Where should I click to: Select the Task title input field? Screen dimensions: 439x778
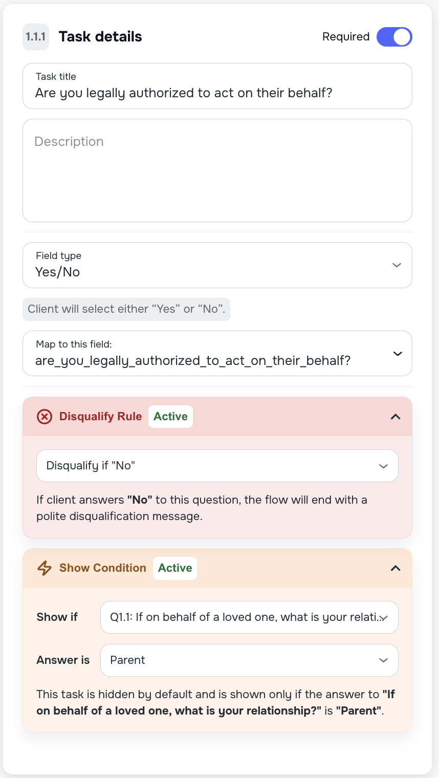pos(217,93)
